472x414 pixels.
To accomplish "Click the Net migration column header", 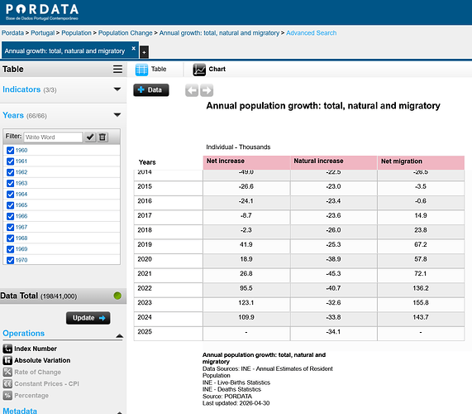I will pyautogui.click(x=421, y=162).
